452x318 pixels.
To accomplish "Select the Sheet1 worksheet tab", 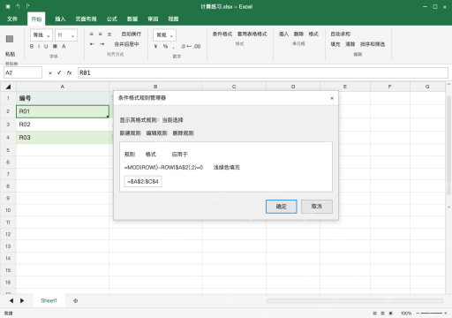I will [49, 300].
